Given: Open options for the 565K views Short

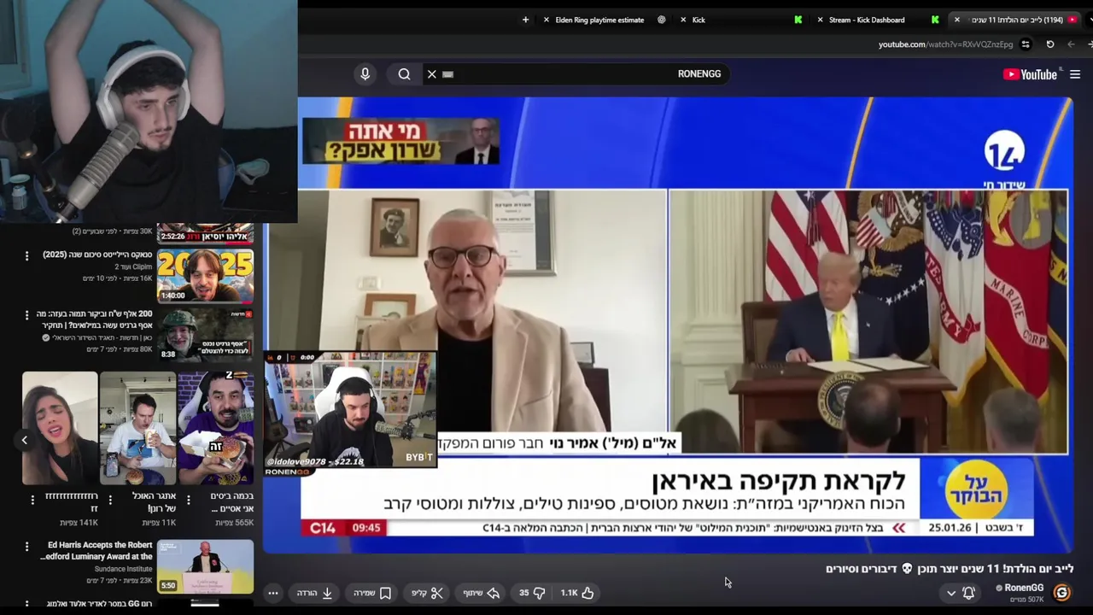Looking at the screenshot, I should (x=188, y=499).
